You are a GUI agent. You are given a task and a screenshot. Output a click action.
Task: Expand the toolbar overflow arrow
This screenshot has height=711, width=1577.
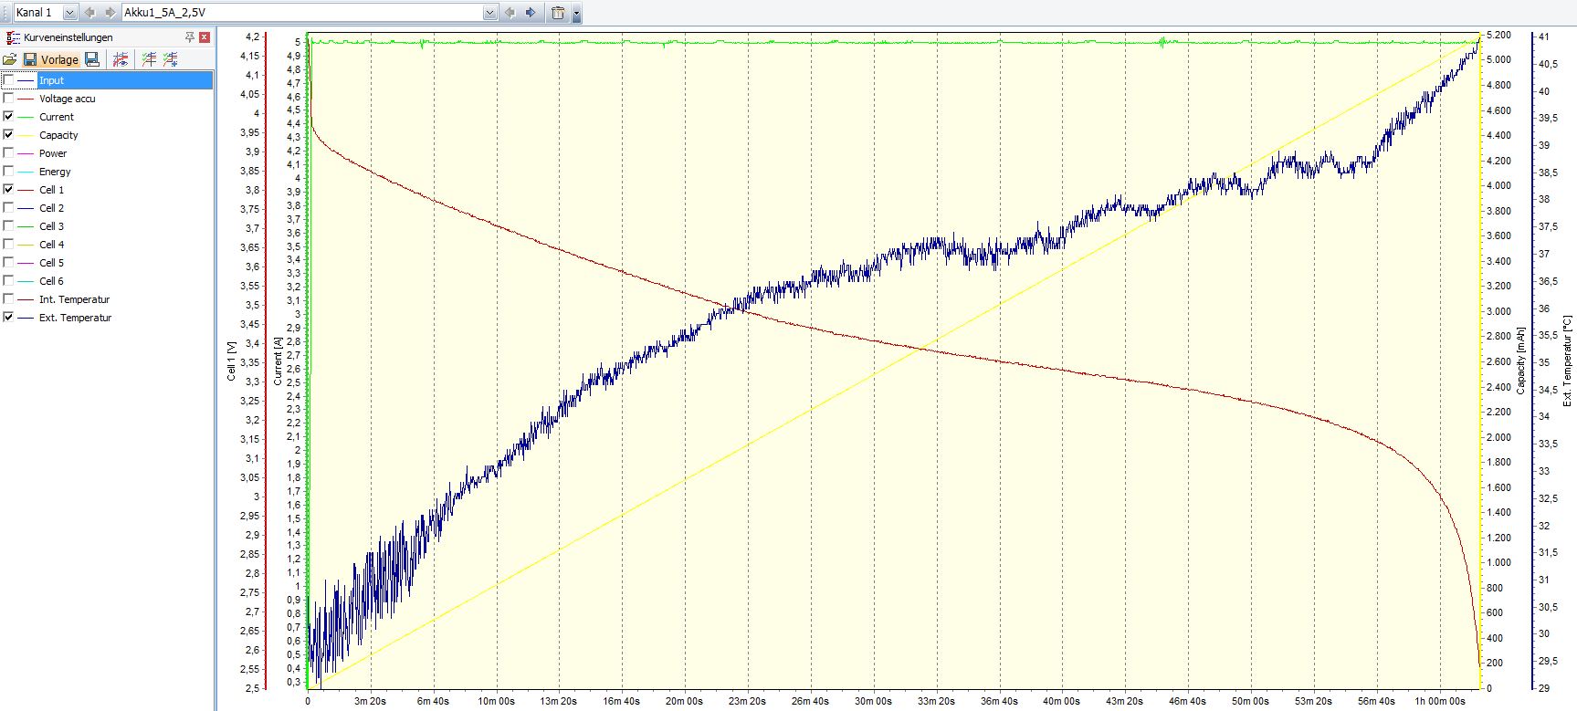576,14
